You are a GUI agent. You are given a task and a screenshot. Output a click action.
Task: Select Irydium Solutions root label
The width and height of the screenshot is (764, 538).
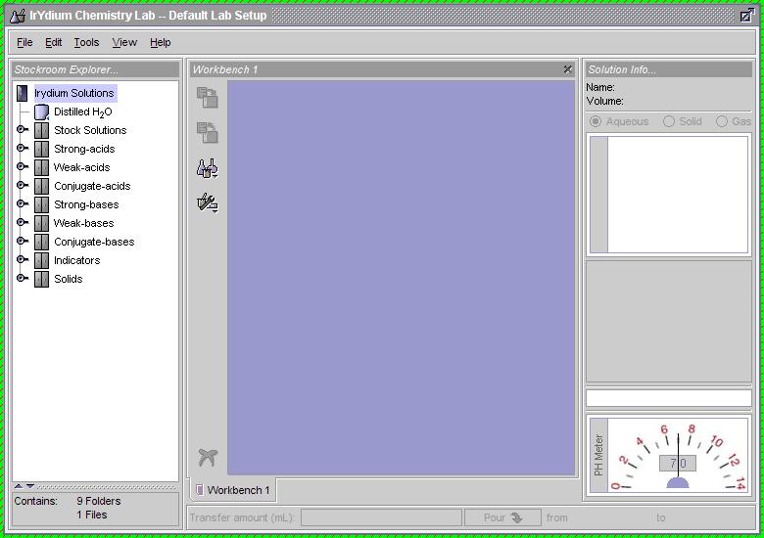(x=74, y=93)
